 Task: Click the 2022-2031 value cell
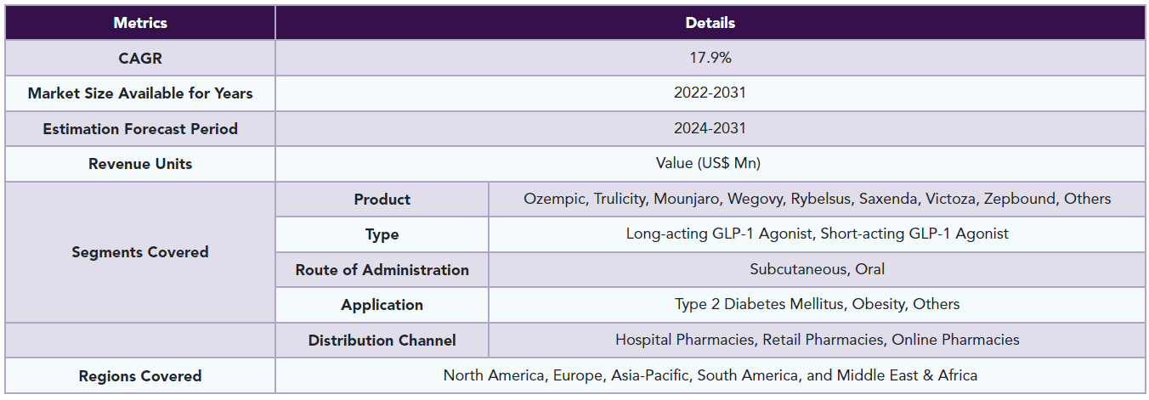[710, 93]
